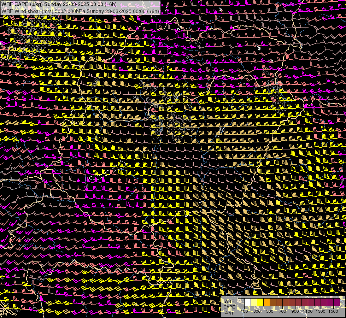Click the '1500' legend label

(333, 311)
